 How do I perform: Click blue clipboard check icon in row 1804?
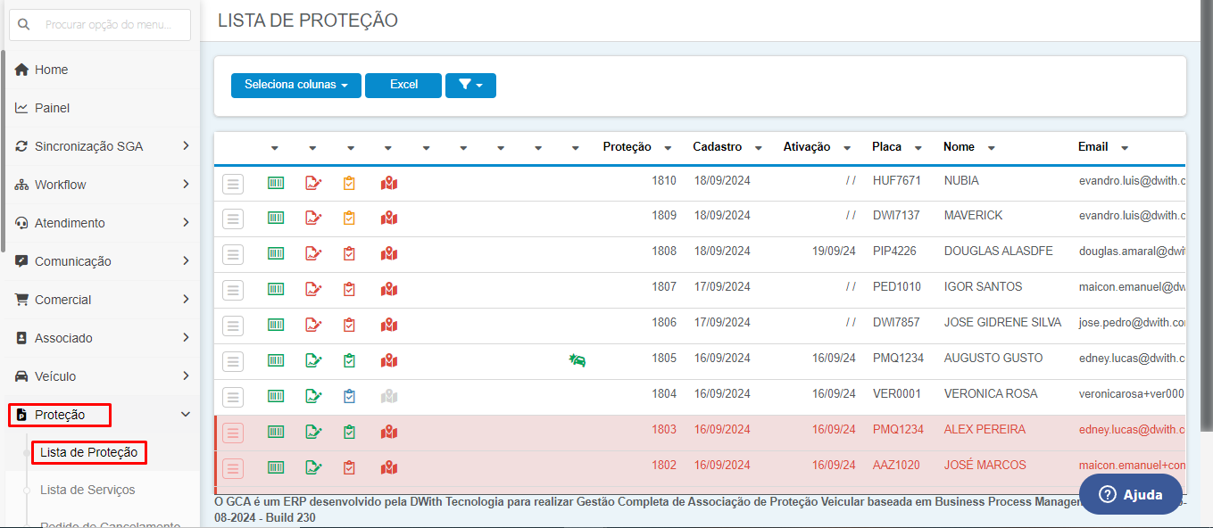[x=349, y=396]
